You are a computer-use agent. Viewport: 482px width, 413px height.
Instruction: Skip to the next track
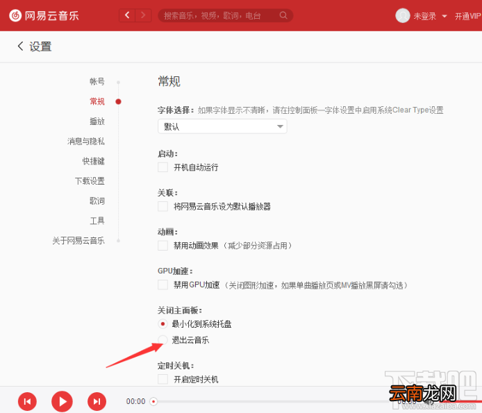tap(97, 401)
